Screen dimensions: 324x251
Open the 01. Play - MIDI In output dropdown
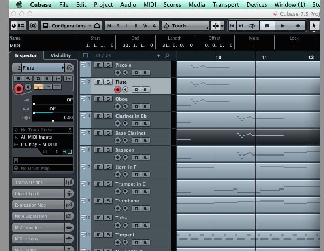[43, 144]
